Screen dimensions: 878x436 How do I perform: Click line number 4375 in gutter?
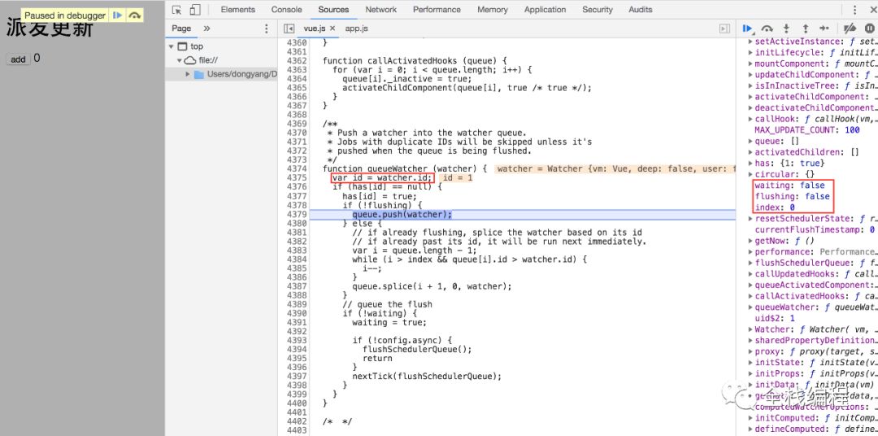[296, 177]
